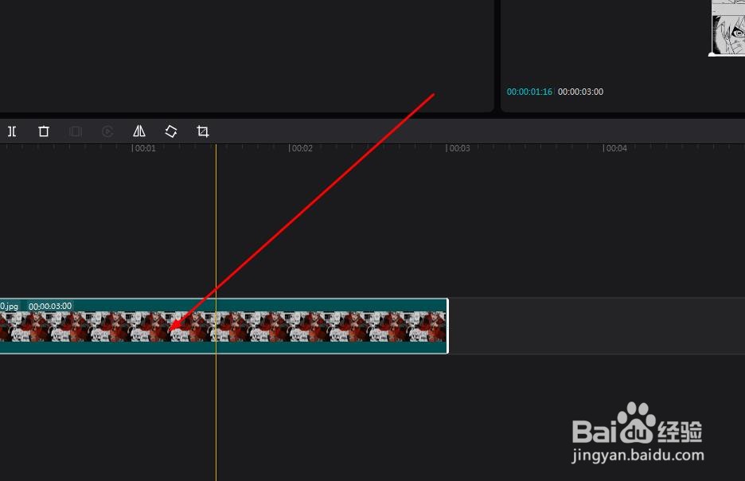This screenshot has height=481, width=745.
Task: Click the 00:03 mark on the timeline ruler
Action: [x=459, y=148]
